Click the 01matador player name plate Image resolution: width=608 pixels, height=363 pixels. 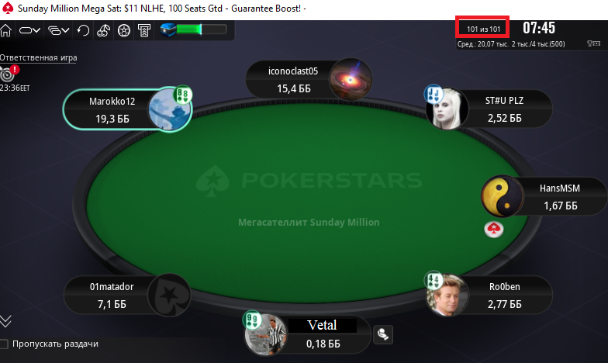pos(107,295)
